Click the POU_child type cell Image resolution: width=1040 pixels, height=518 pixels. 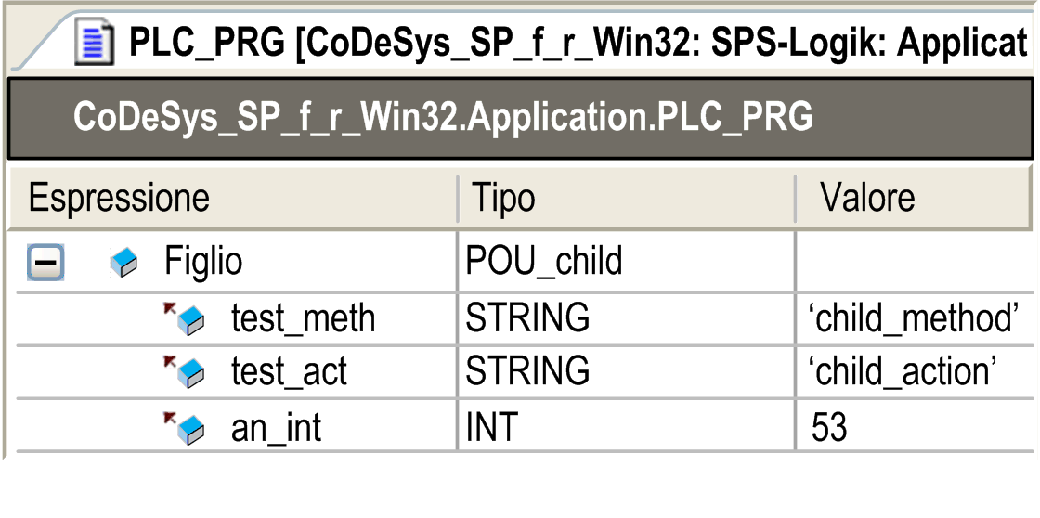[x=626, y=263]
